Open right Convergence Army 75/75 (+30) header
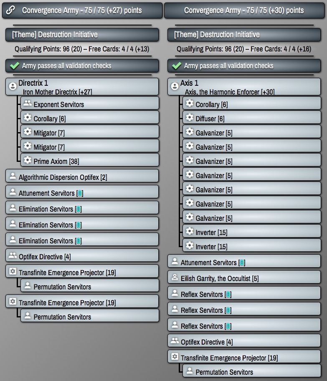Screen dimensions: 327x381 click(244, 10)
